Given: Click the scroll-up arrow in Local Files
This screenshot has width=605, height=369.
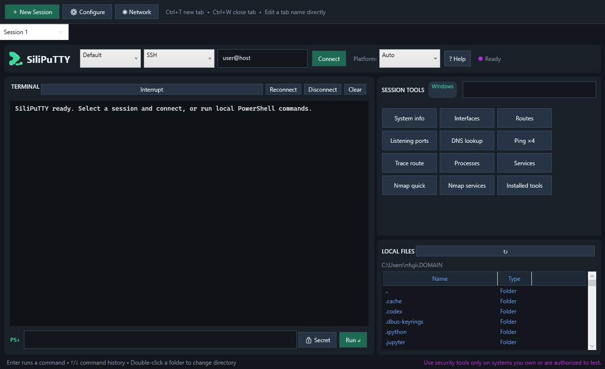Looking at the screenshot, I should 592,275.
